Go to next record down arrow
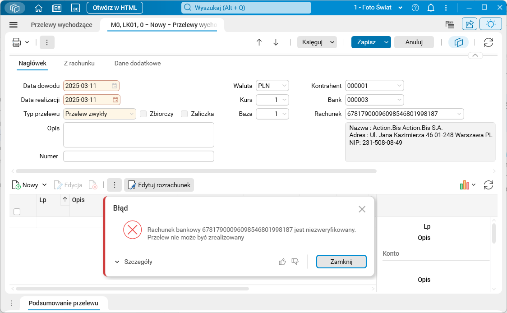 tap(276, 42)
